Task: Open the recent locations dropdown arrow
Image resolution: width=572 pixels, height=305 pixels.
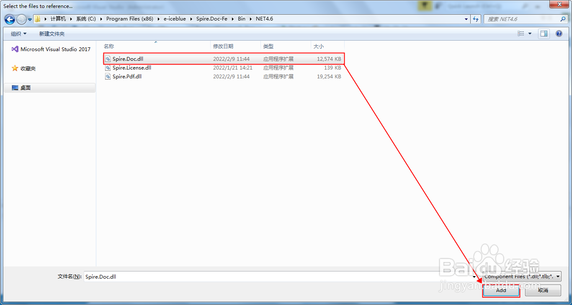Action: pos(30,19)
